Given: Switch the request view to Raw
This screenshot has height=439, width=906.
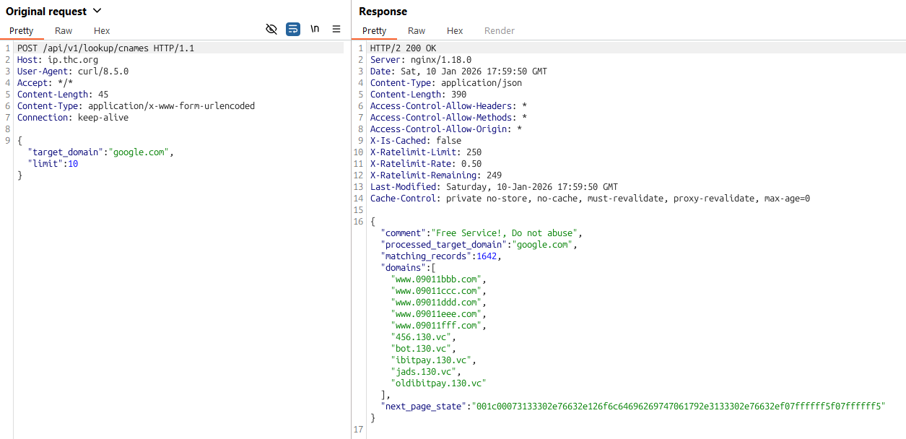Looking at the screenshot, I should pos(63,30).
